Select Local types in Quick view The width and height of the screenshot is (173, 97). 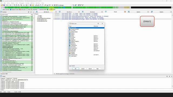86,49
